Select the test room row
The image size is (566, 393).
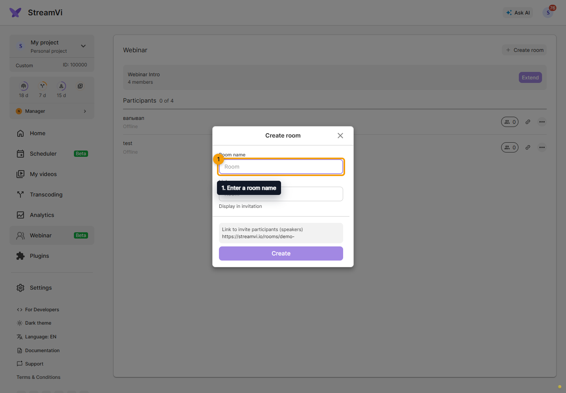335,147
